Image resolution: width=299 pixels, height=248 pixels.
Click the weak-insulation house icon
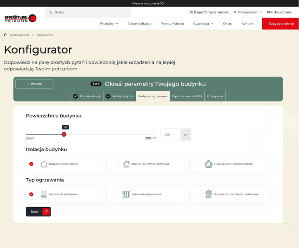(x=44, y=164)
